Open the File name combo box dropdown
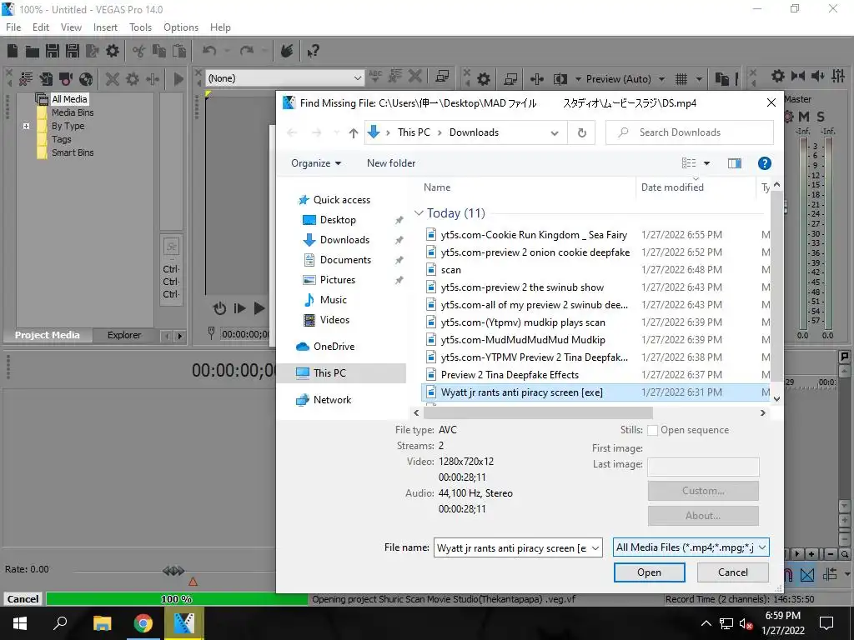Image resolution: width=854 pixels, height=640 pixels. [595, 548]
